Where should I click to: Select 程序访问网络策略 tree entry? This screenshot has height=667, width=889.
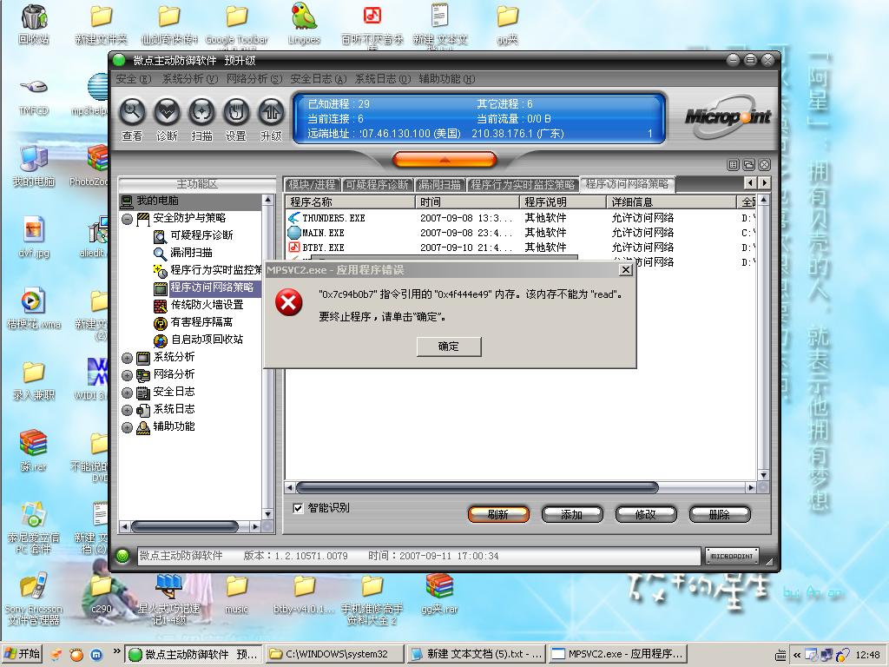[x=212, y=287]
